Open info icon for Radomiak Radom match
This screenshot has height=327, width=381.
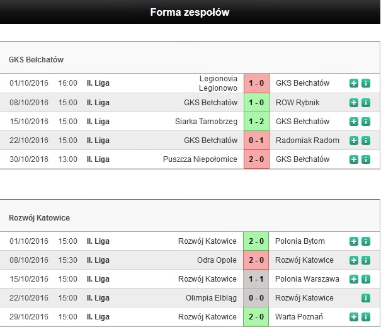(366, 141)
